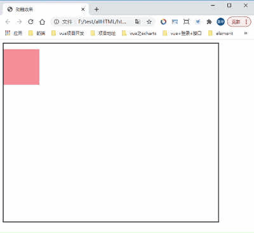Open a new tab with plus button

(97, 9)
